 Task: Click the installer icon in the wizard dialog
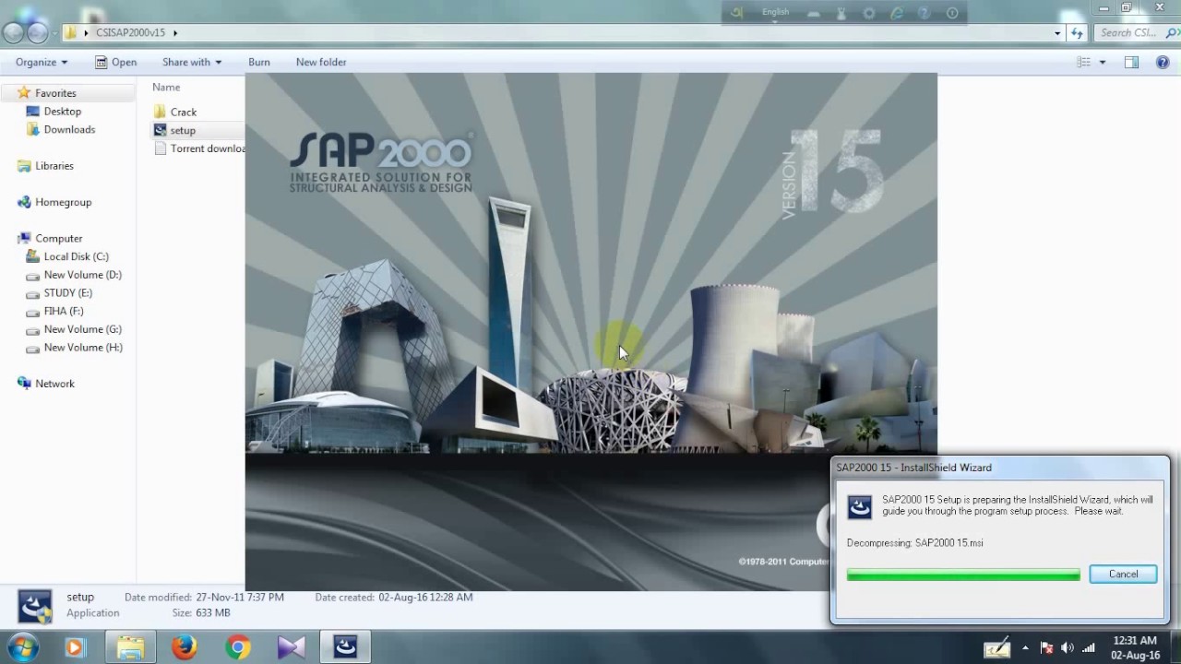860,505
